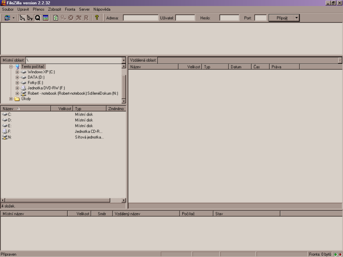Expand the DATA (D:) tree node
Screen dimensions: 343x257
point(17,78)
